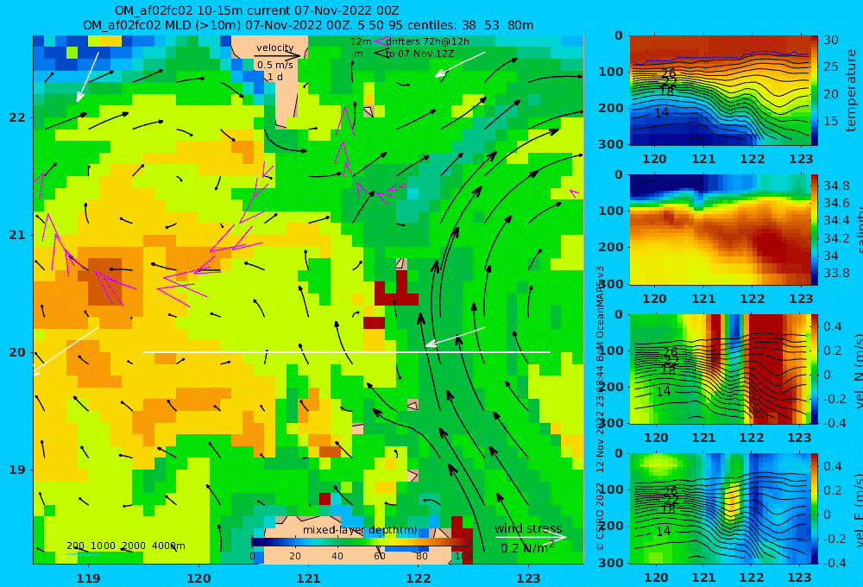Click the 'mixed-layer depth(m)' colorbar label

tap(360, 530)
